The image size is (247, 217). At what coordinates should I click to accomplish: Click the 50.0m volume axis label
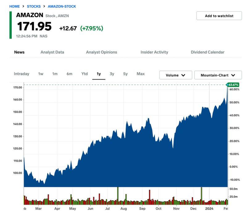click(233, 189)
